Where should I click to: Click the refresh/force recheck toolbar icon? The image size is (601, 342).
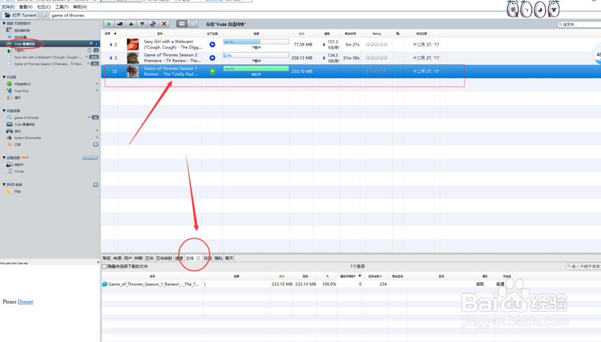(x=153, y=24)
